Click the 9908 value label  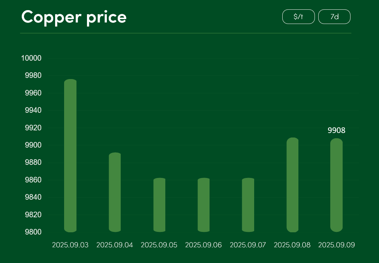[337, 130]
